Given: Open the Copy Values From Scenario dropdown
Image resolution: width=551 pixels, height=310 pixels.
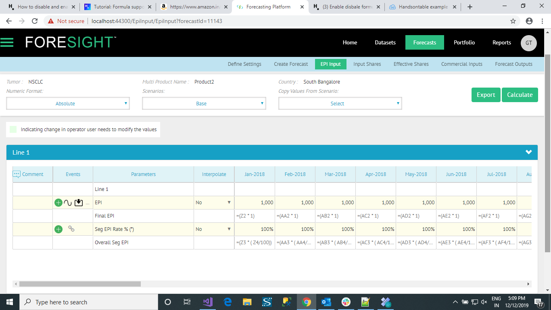Looking at the screenshot, I should (340, 104).
